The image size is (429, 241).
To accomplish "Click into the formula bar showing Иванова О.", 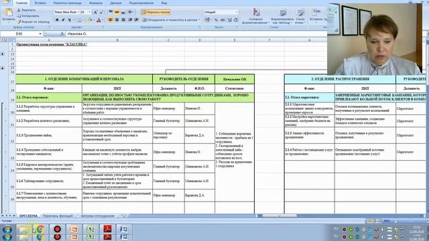I will [196, 34].
